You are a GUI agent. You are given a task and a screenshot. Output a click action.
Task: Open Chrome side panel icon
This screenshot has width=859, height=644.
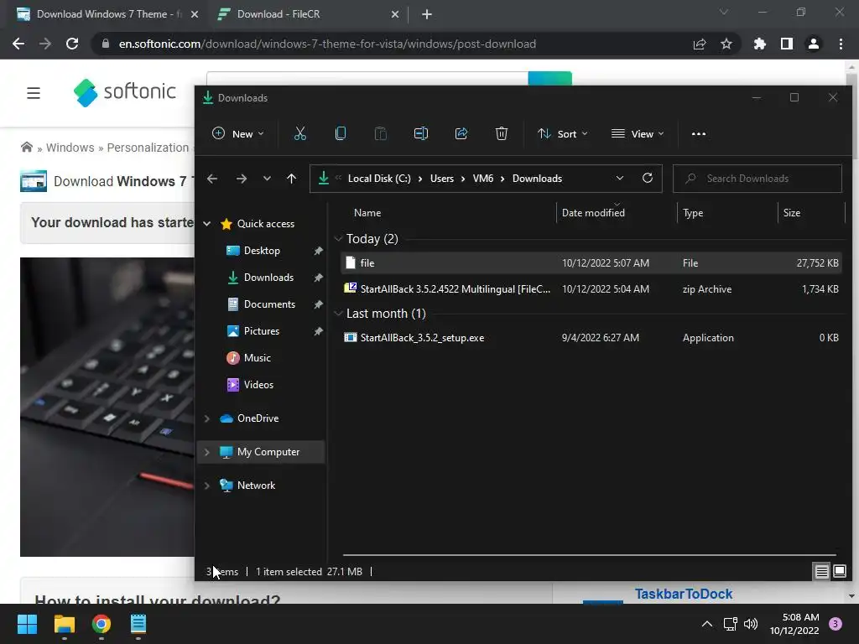(x=786, y=44)
